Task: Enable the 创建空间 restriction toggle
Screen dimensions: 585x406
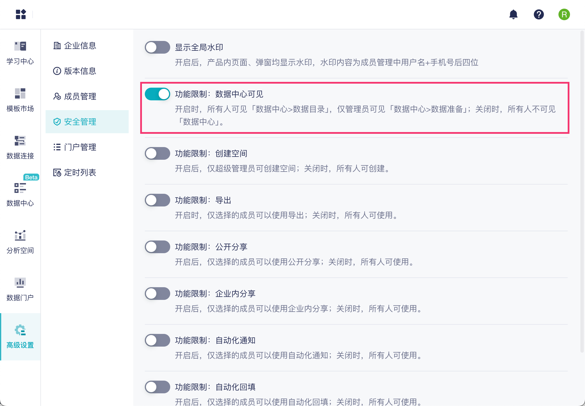Action: [x=157, y=153]
